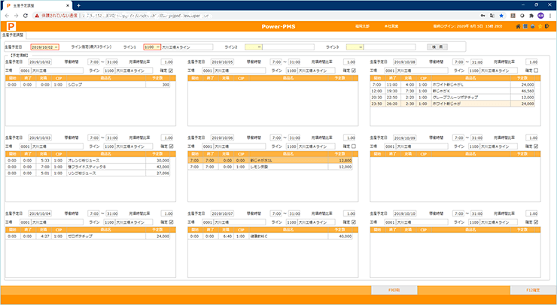Click the 商品名 column header in 10/08 table

click(x=470, y=78)
